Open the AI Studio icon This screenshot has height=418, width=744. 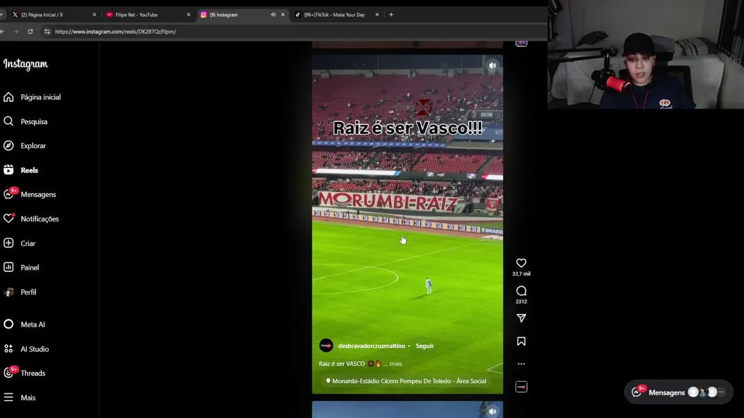9,349
